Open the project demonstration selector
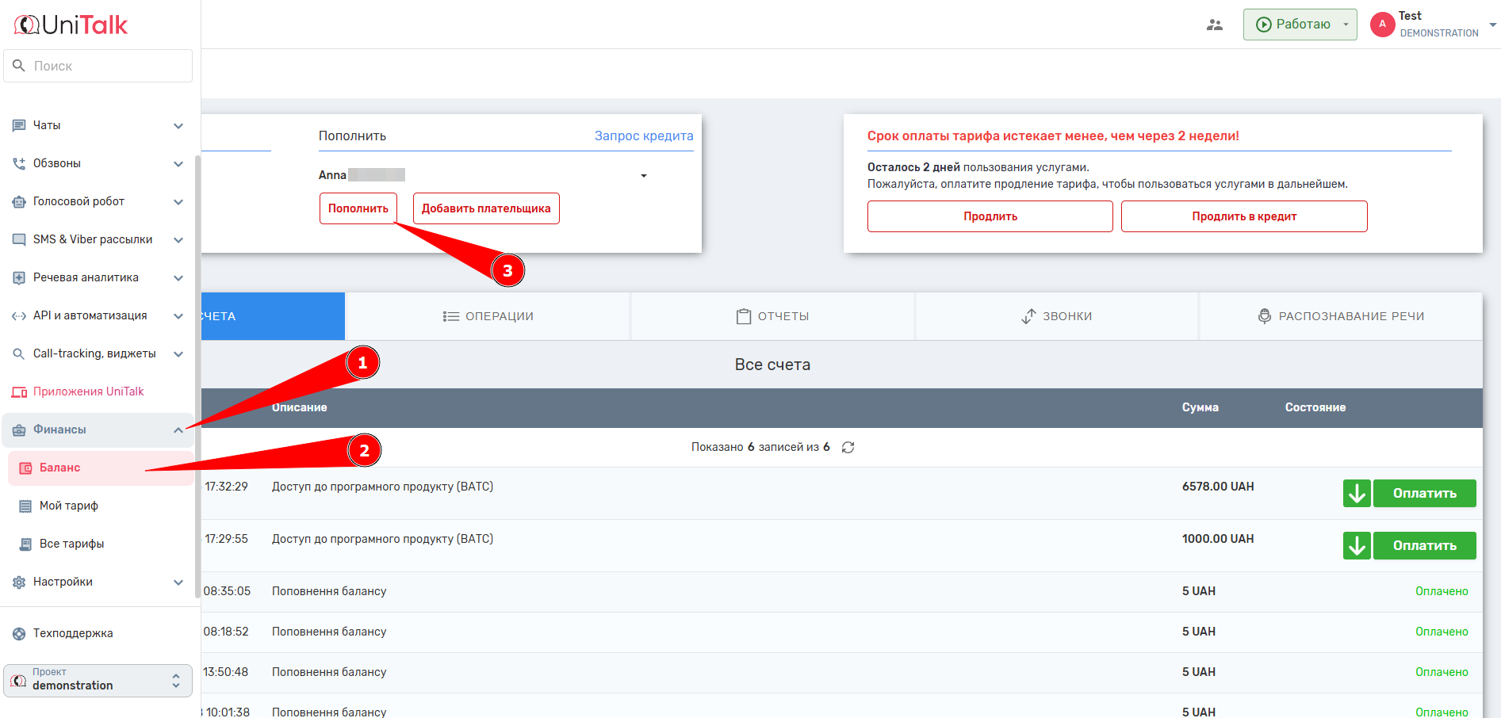Viewport: 1501px width, 718px height. click(x=98, y=680)
